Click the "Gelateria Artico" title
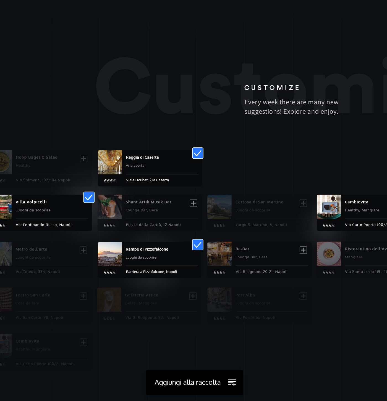Image resolution: width=387 pixels, height=401 pixels. point(142,295)
